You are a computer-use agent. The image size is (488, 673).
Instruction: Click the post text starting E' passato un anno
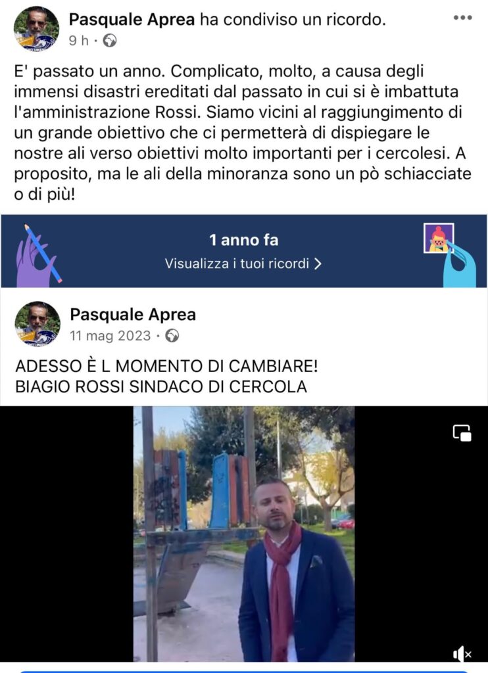[243, 133]
